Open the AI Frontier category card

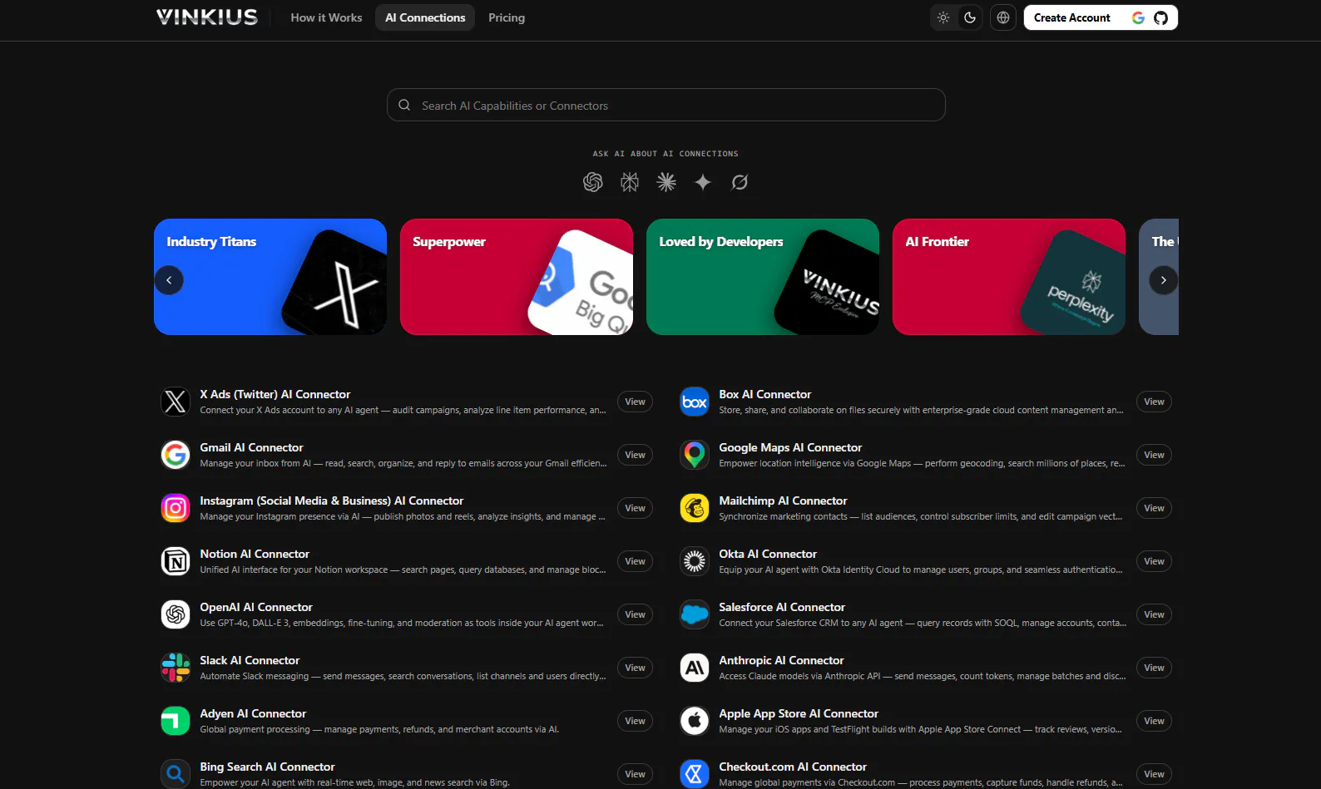coord(1009,277)
